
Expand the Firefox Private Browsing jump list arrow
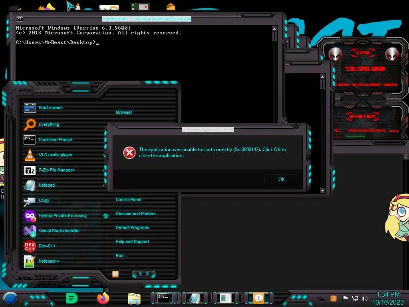tap(105, 215)
